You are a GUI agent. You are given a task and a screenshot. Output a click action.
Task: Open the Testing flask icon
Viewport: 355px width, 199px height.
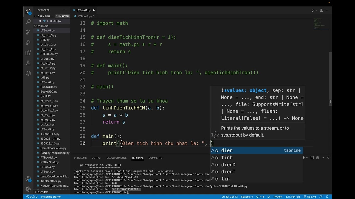point(28,63)
